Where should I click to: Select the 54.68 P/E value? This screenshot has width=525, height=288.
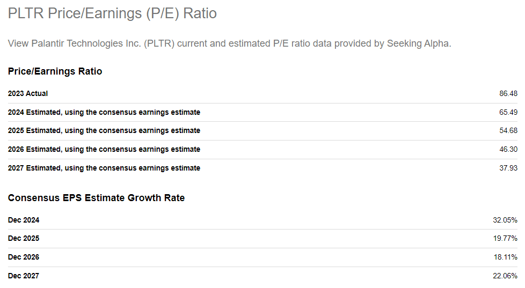508,130
